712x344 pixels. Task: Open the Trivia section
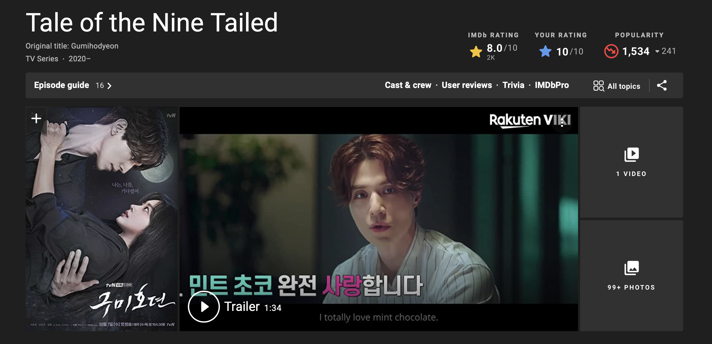coord(513,85)
